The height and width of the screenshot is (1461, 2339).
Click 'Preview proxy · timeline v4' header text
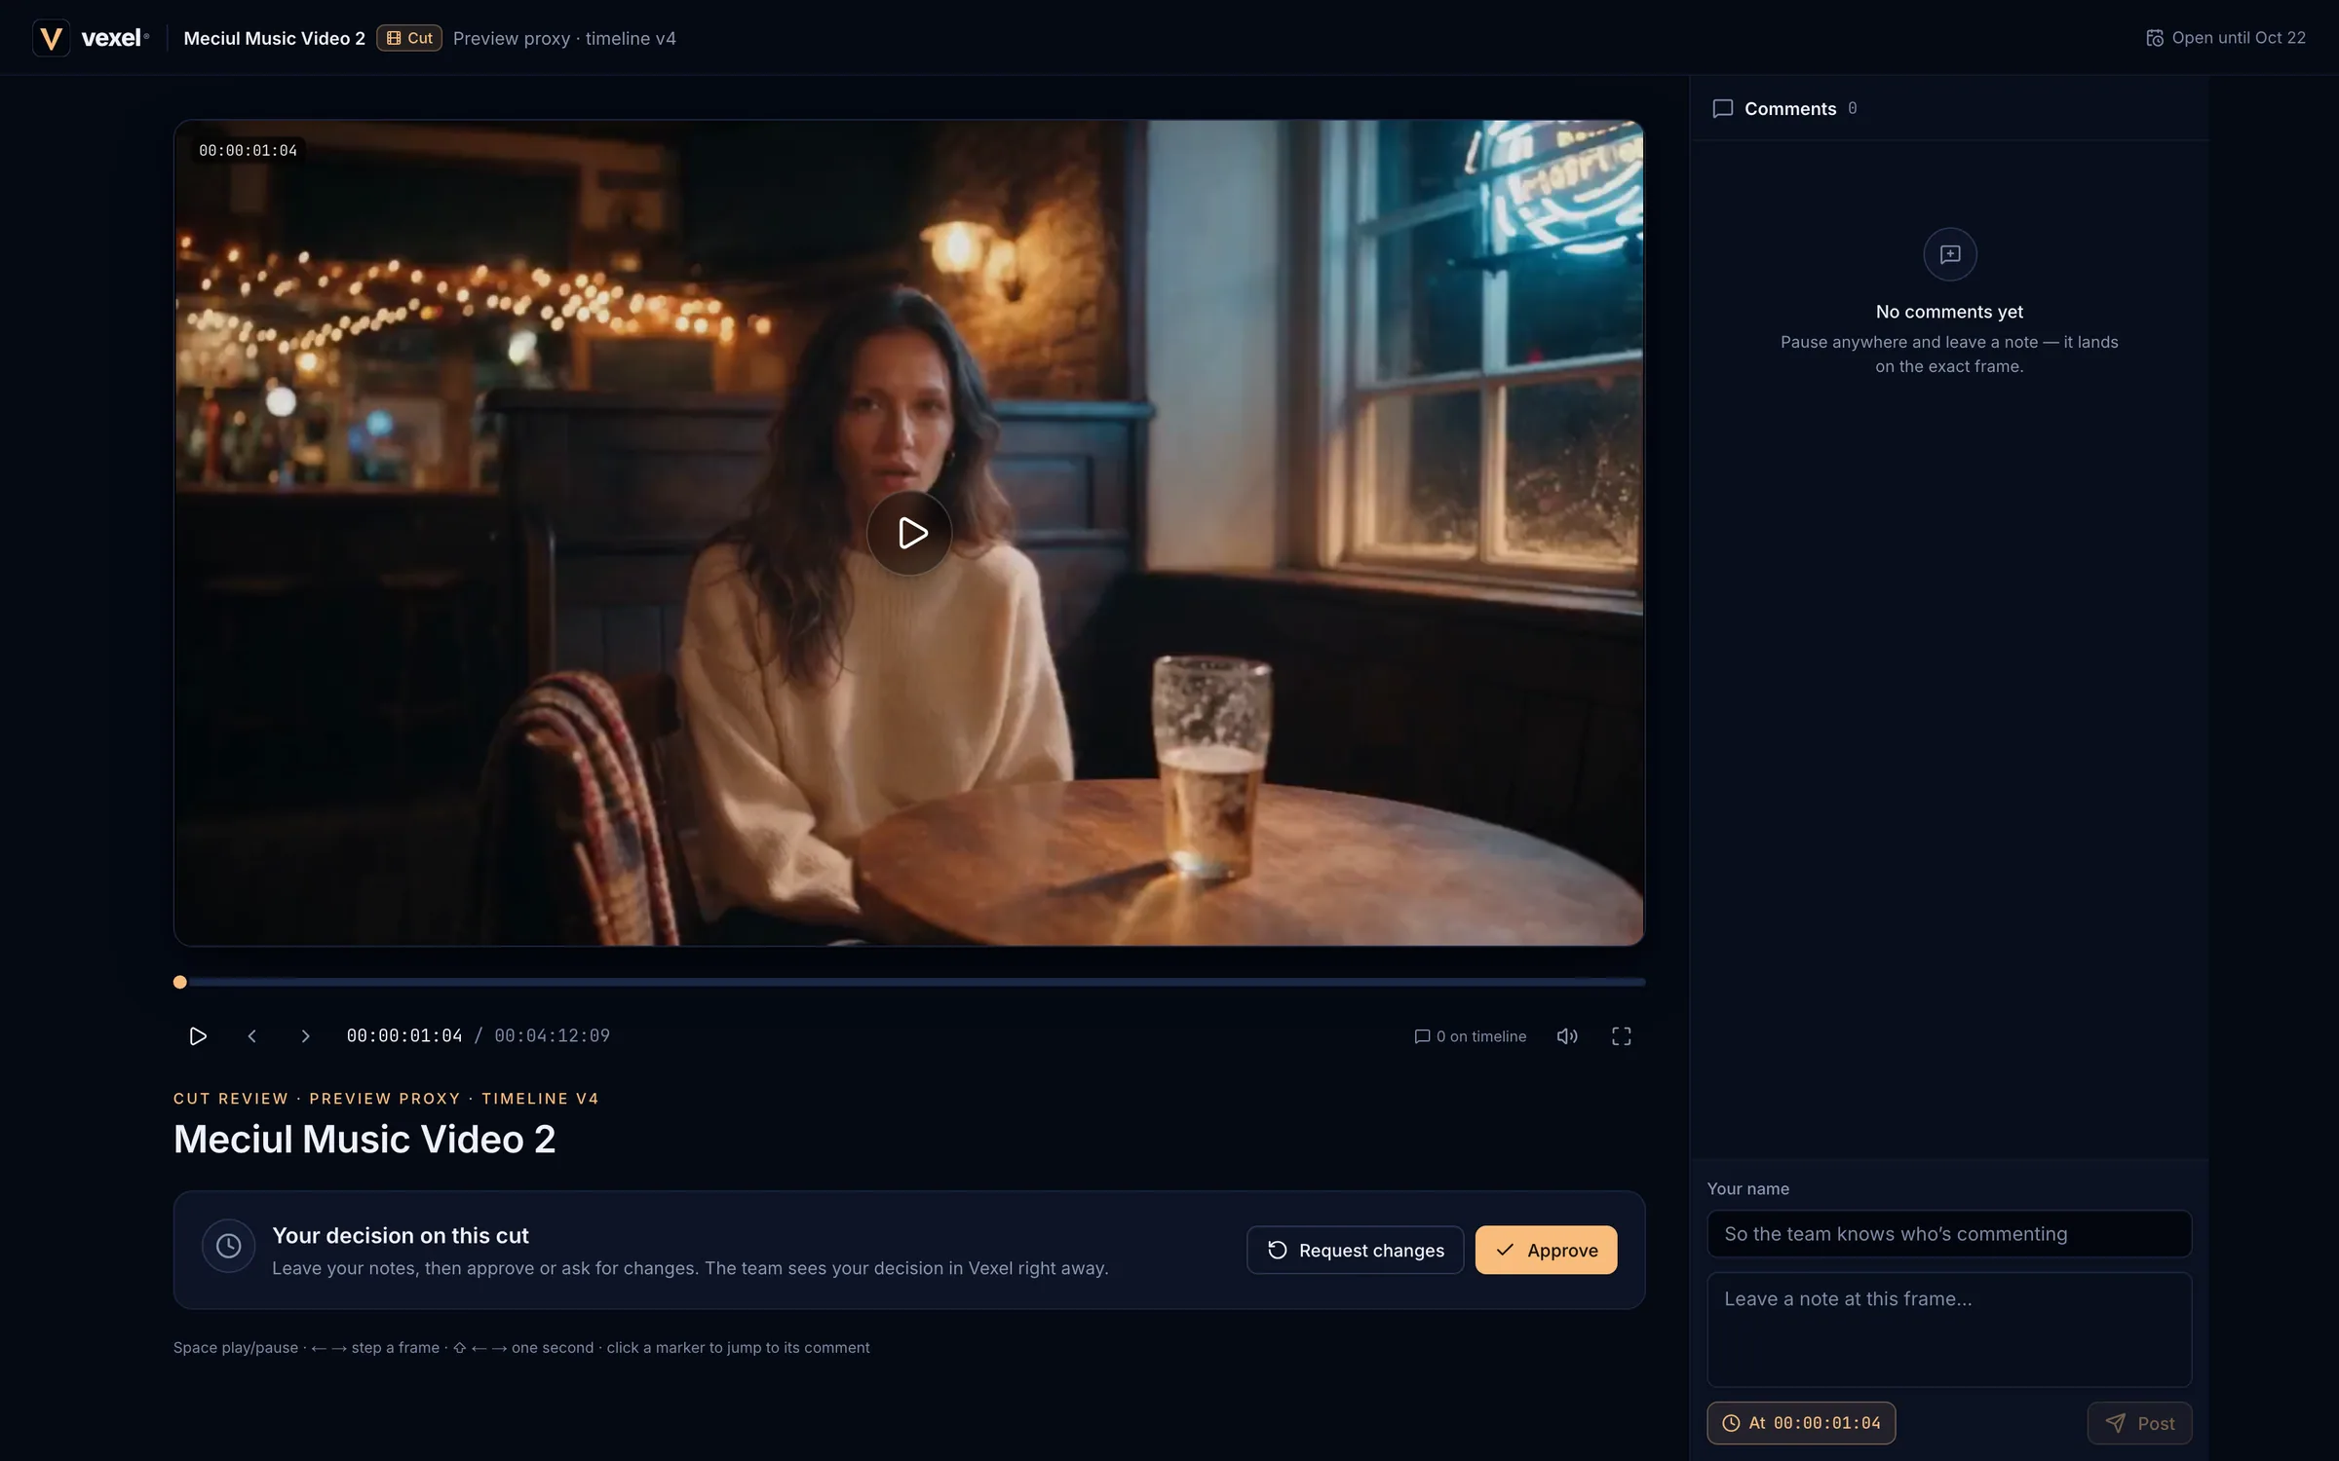pos(564,38)
